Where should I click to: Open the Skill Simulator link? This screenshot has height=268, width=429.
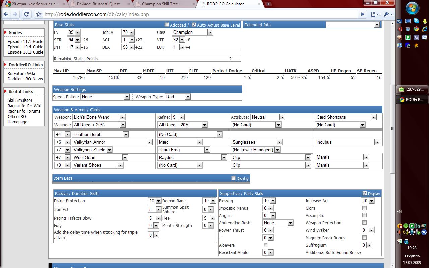[20, 100]
